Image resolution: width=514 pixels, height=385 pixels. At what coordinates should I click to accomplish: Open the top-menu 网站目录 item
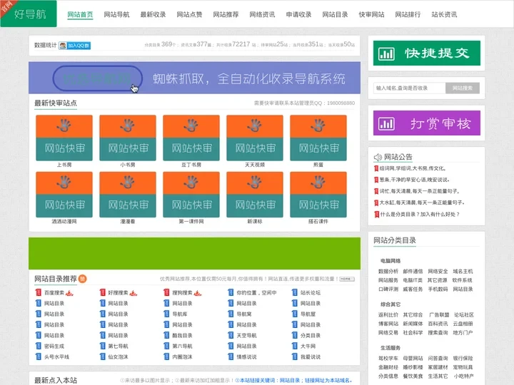tap(335, 14)
